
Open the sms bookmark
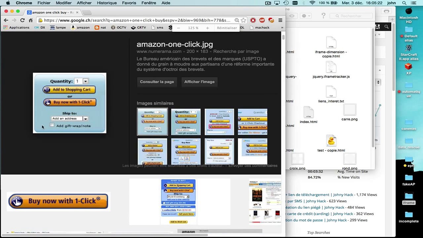pos(157,27)
